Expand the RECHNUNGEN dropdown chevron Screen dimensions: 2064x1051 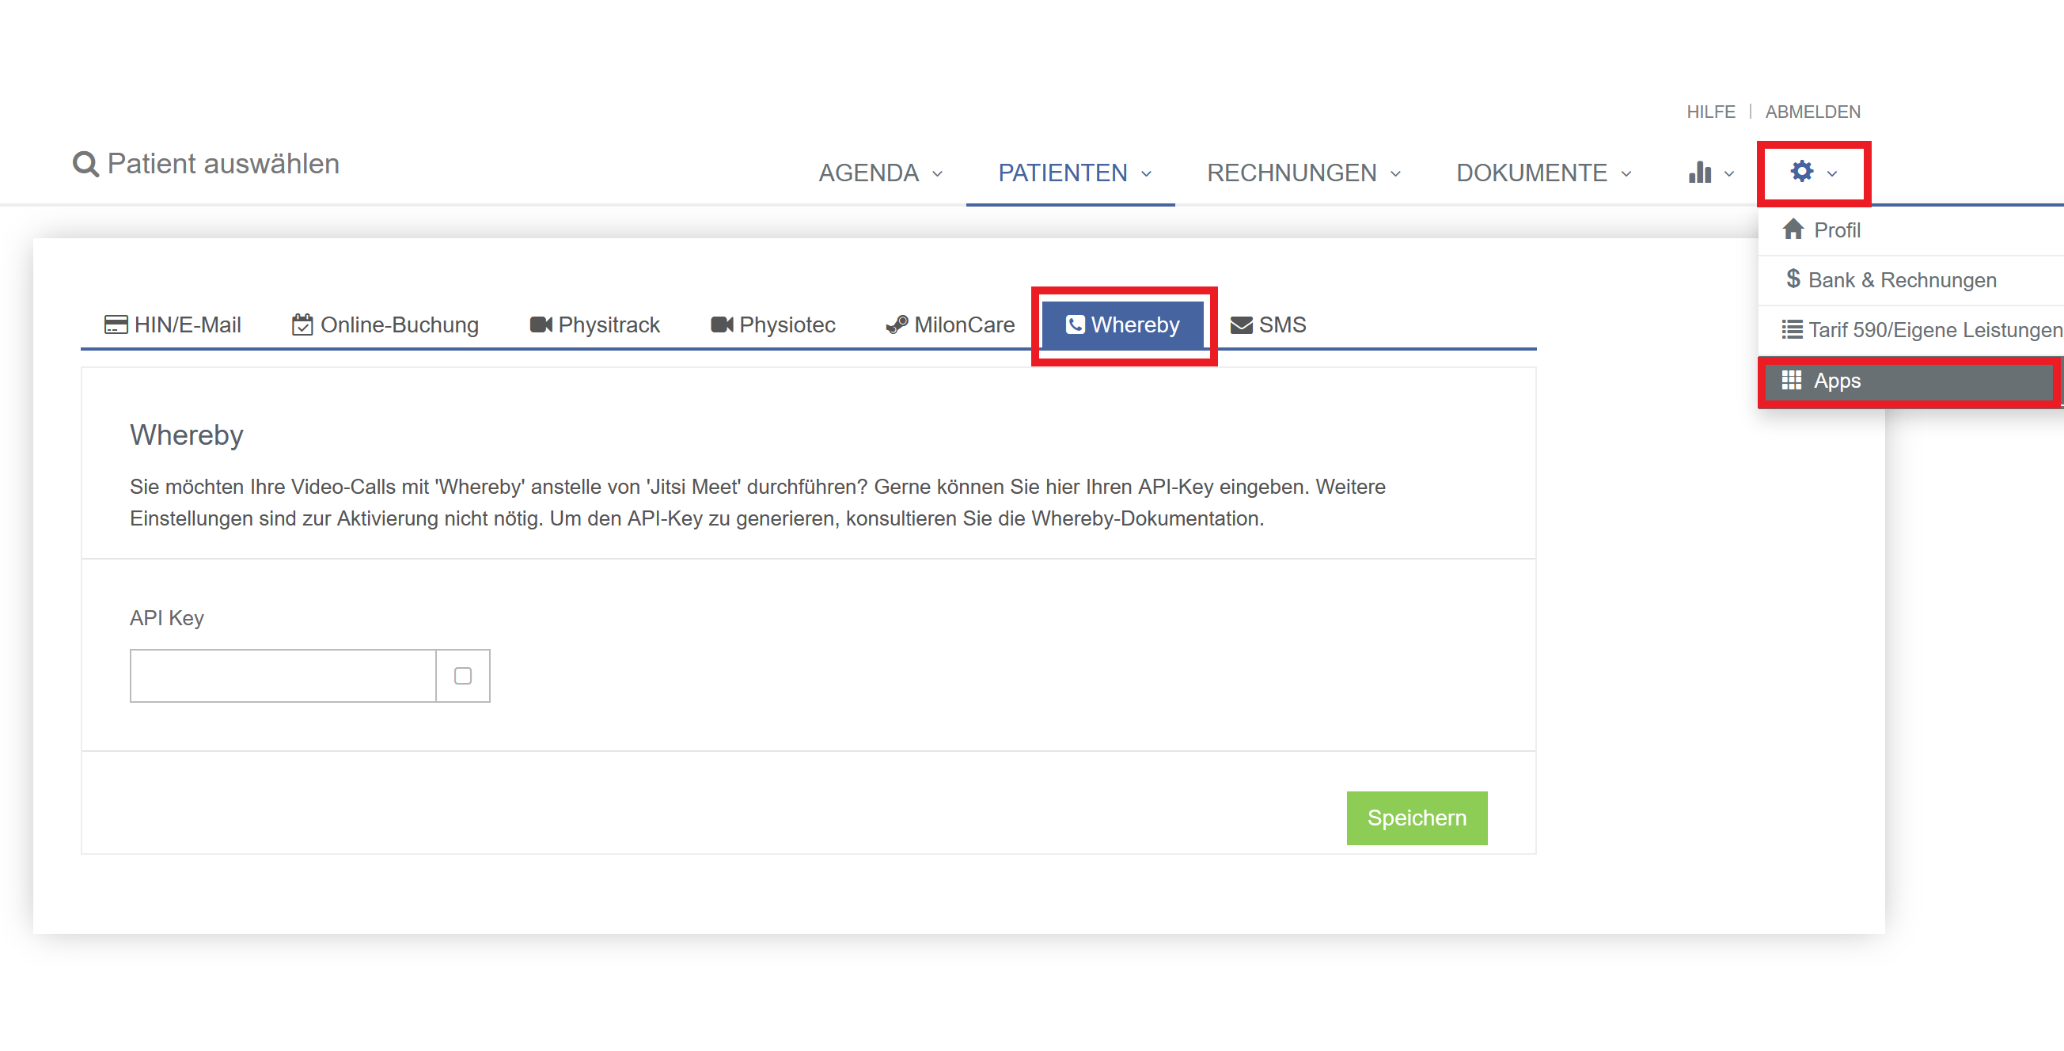point(1395,174)
